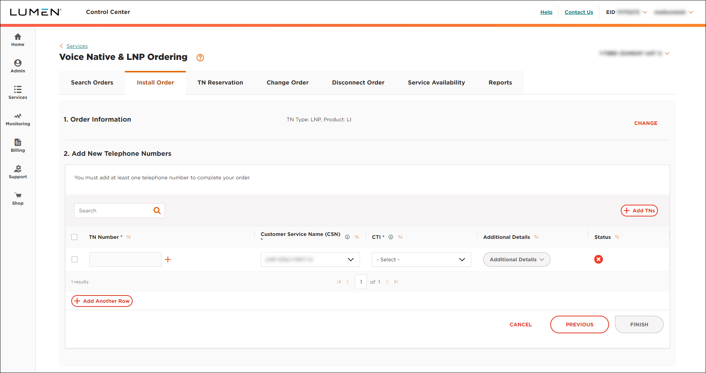Open Monitoring from the sidebar
This screenshot has width=706, height=373.
[x=18, y=119]
